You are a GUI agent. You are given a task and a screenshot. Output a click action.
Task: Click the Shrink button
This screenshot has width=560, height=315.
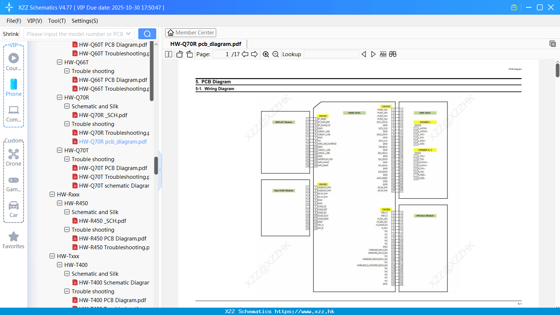[x=11, y=34]
